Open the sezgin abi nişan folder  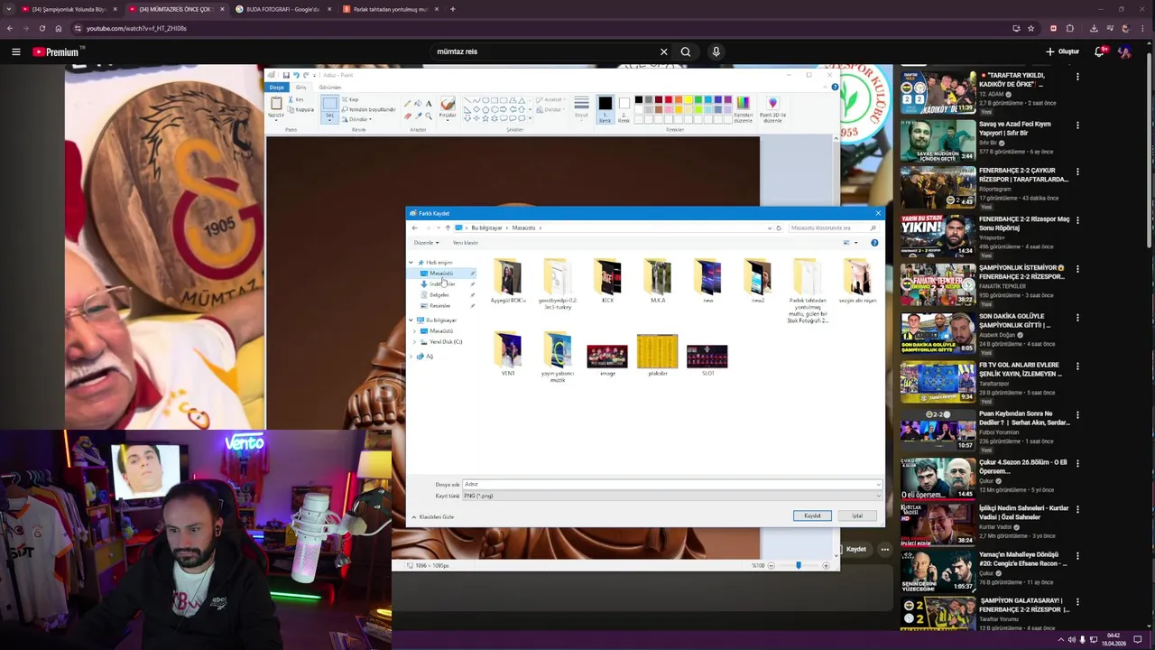pyautogui.click(x=857, y=281)
